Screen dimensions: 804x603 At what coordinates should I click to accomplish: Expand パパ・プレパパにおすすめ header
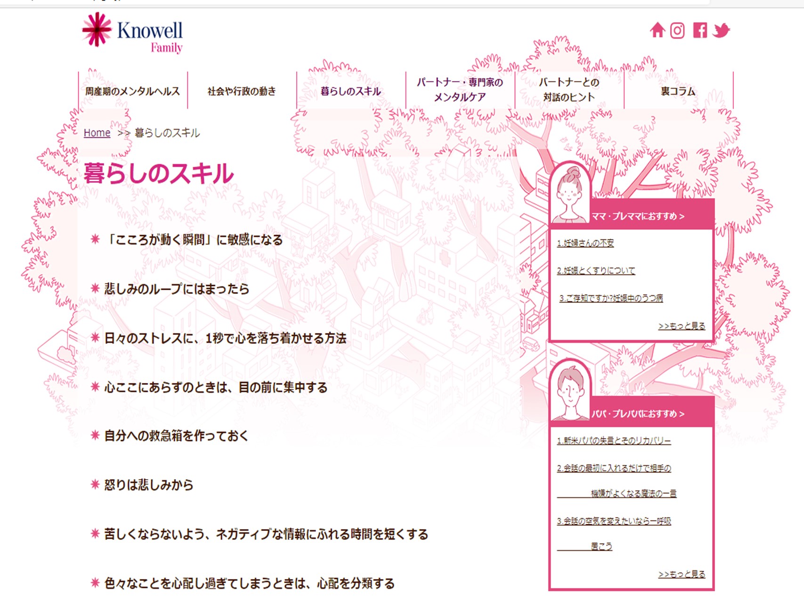pyautogui.click(x=638, y=414)
